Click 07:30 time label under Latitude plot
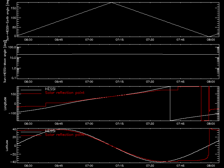 coord(150,166)
